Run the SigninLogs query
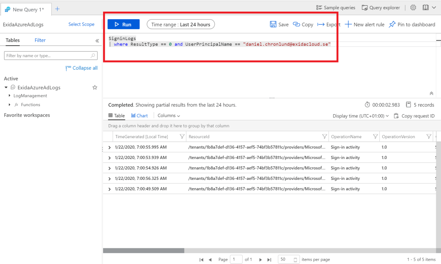The width and height of the screenshot is (441, 264). (123, 24)
